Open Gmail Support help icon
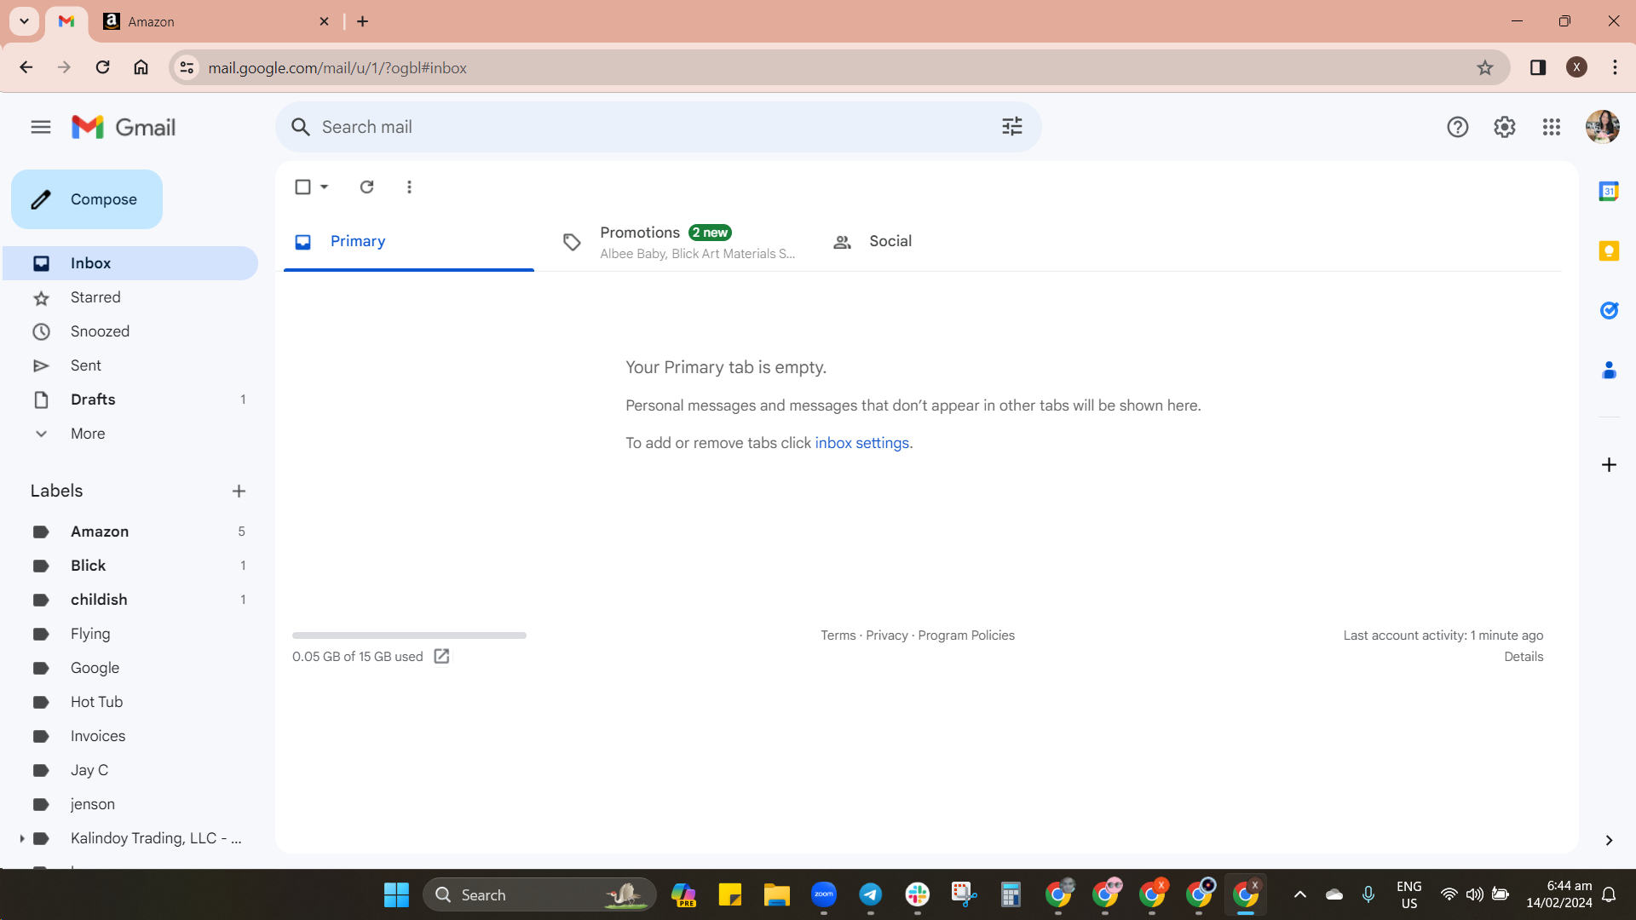This screenshot has width=1636, height=920. tap(1457, 127)
